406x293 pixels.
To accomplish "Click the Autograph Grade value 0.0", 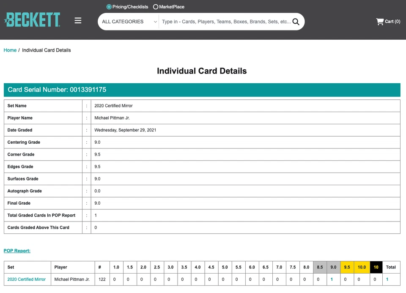I will (x=97, y=191).
